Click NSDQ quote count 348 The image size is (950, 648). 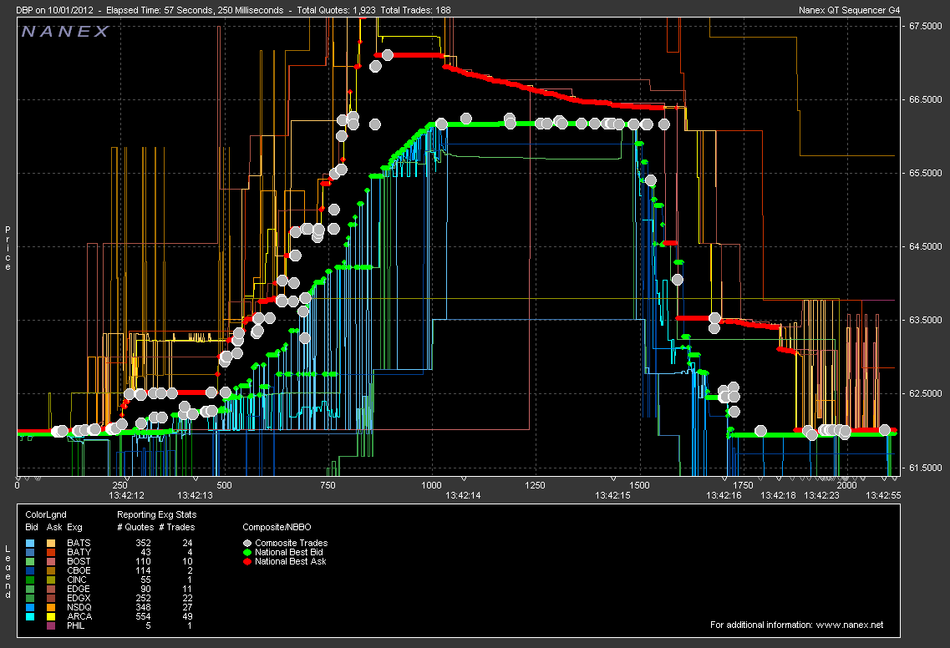(x=143, y=607)
